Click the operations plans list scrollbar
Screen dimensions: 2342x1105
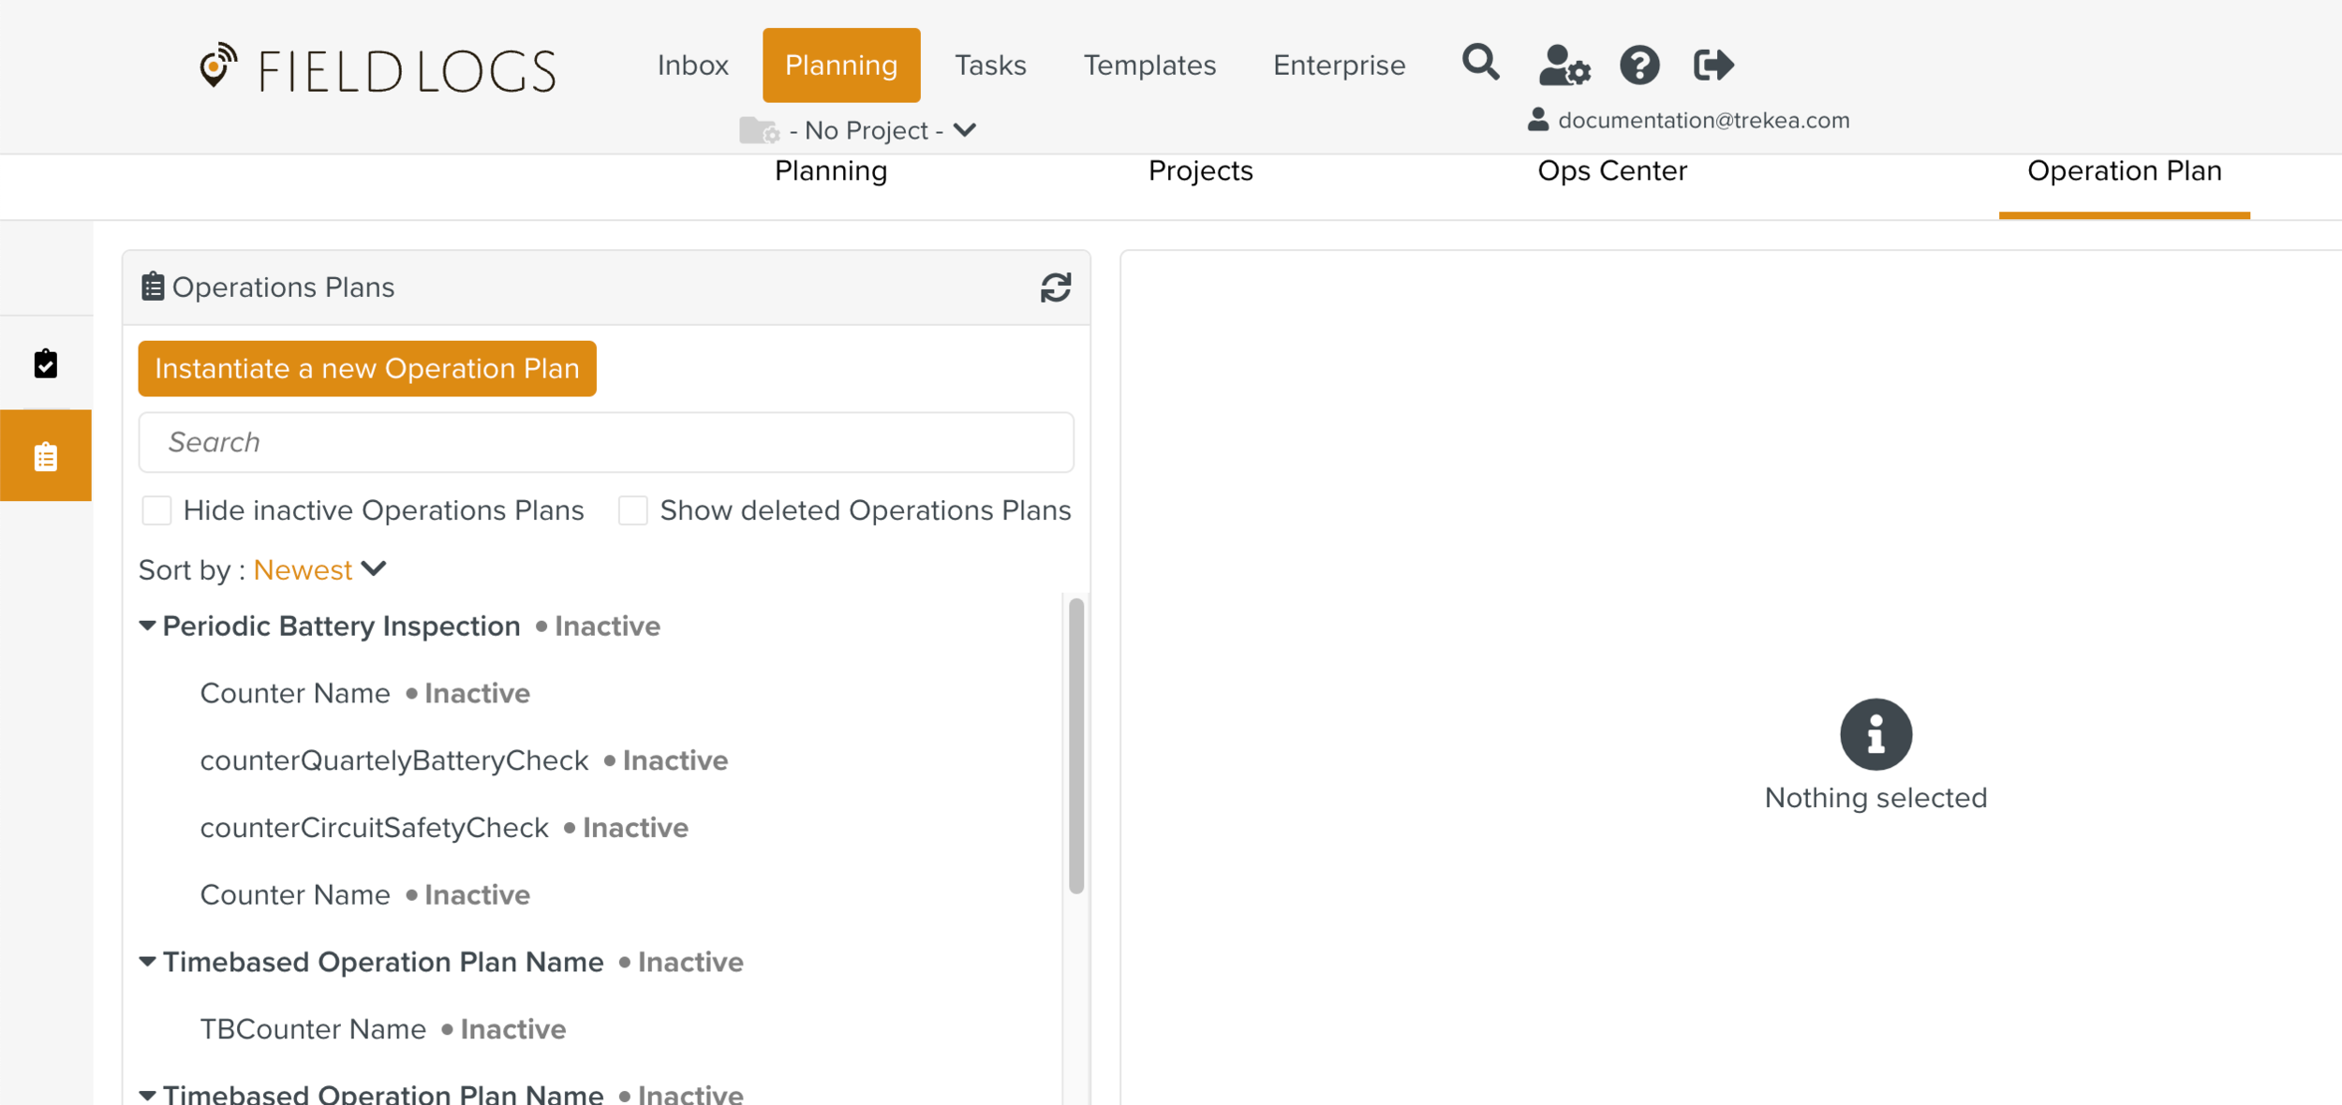click(x=1075, y=745)
